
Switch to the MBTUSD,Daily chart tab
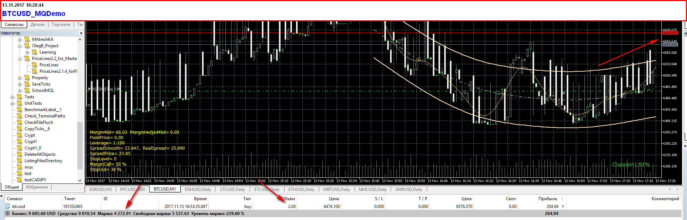[337, 189]
